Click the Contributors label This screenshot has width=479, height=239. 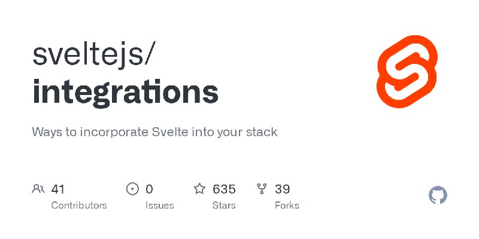pos(79,206)
